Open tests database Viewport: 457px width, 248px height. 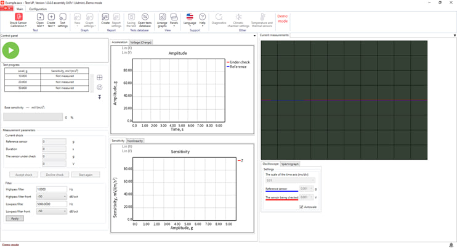[x=145, y=20]
